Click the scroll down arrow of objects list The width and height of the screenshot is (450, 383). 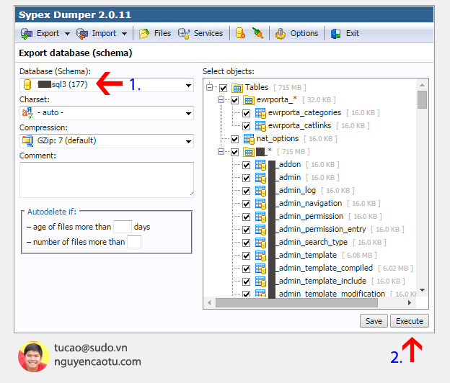(422, 290)
